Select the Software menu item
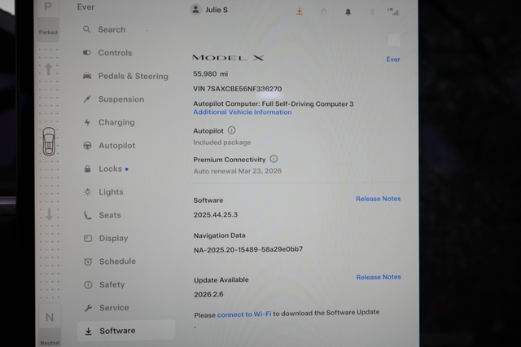Viewport: 521px width, 347px height. (x=126, y=331)
